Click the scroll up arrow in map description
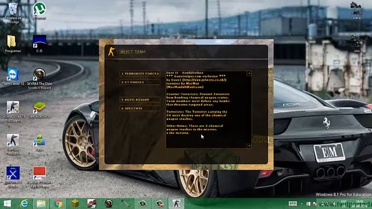This screenshot has width=372, height=209. point(249,73)
